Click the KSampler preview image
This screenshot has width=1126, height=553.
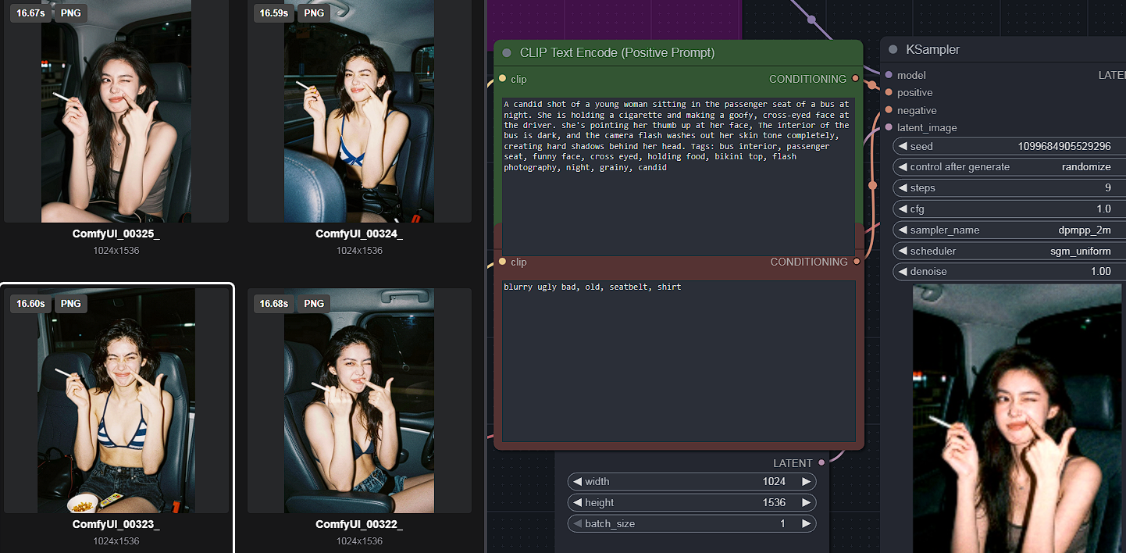[1017, 418]
